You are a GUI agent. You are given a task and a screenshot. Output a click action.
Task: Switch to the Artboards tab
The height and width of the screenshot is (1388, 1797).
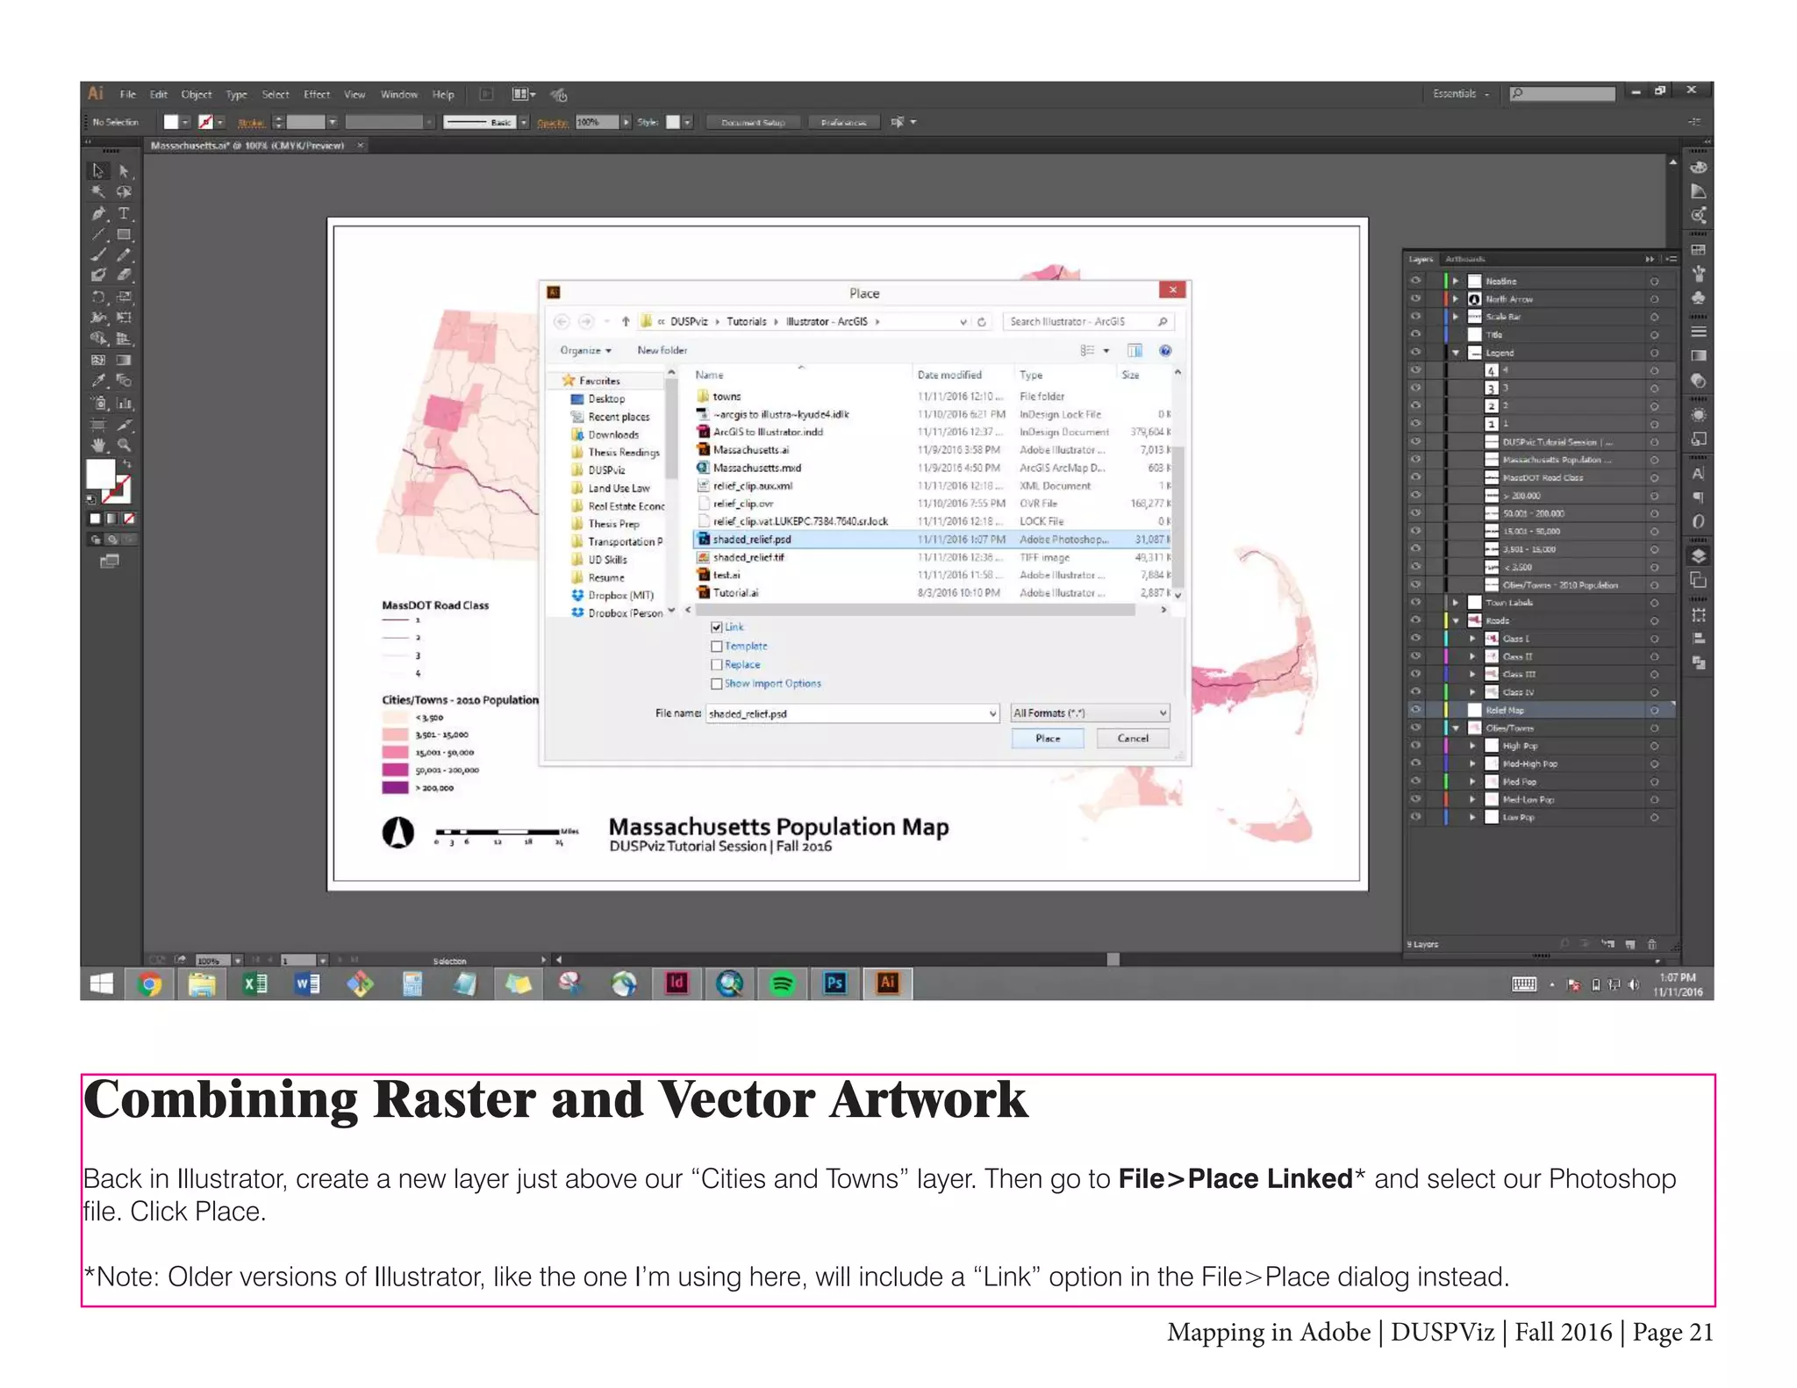pos(1464,260)
